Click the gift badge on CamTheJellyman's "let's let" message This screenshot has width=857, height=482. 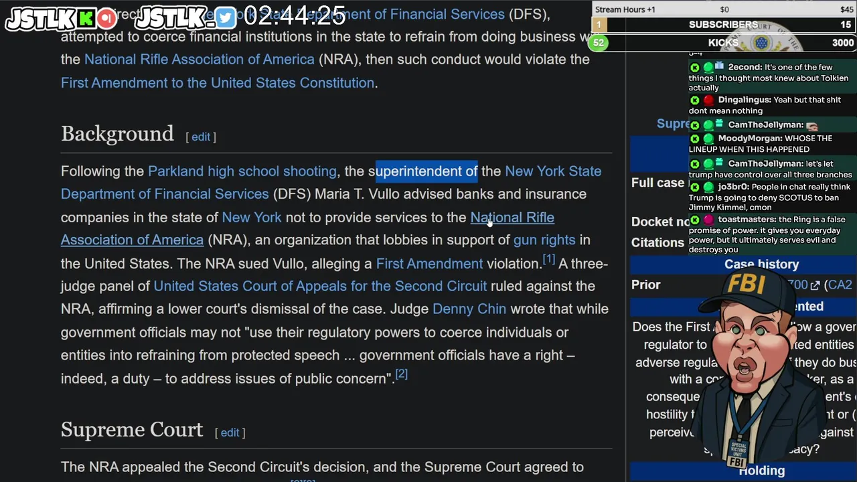(719, 163)
